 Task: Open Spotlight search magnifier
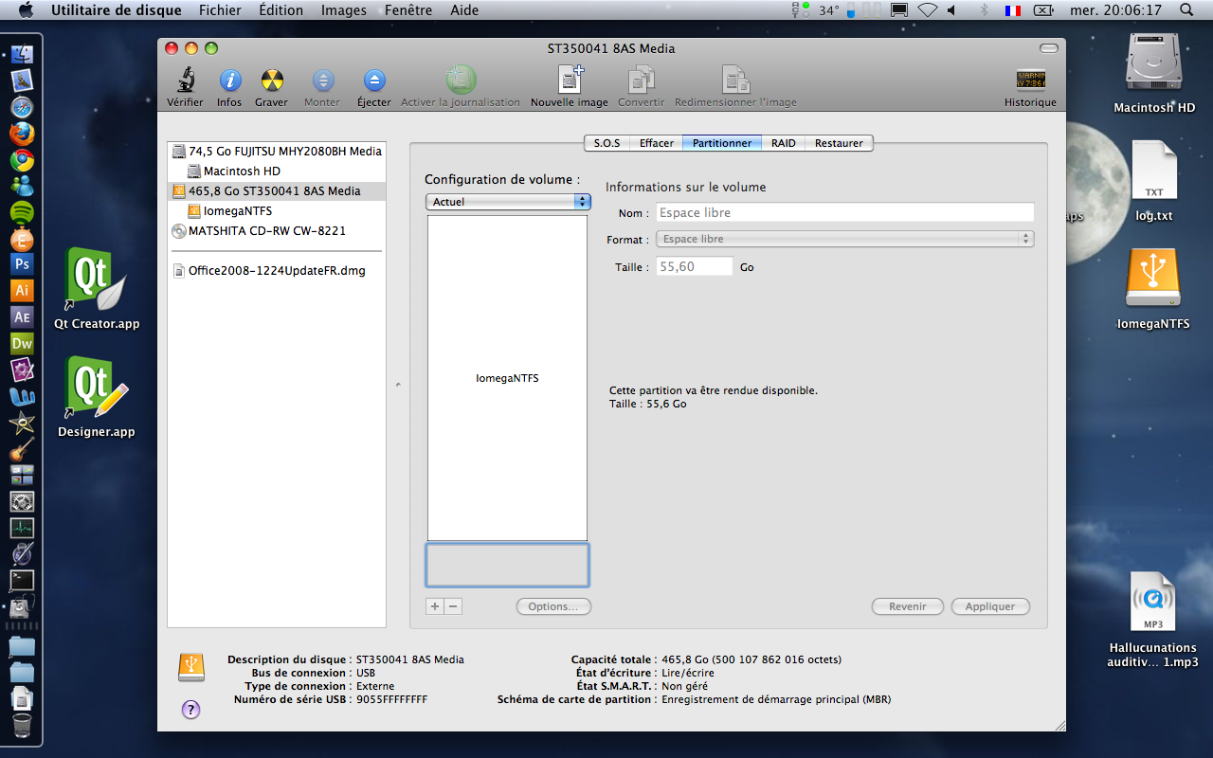click(1186, 10)
